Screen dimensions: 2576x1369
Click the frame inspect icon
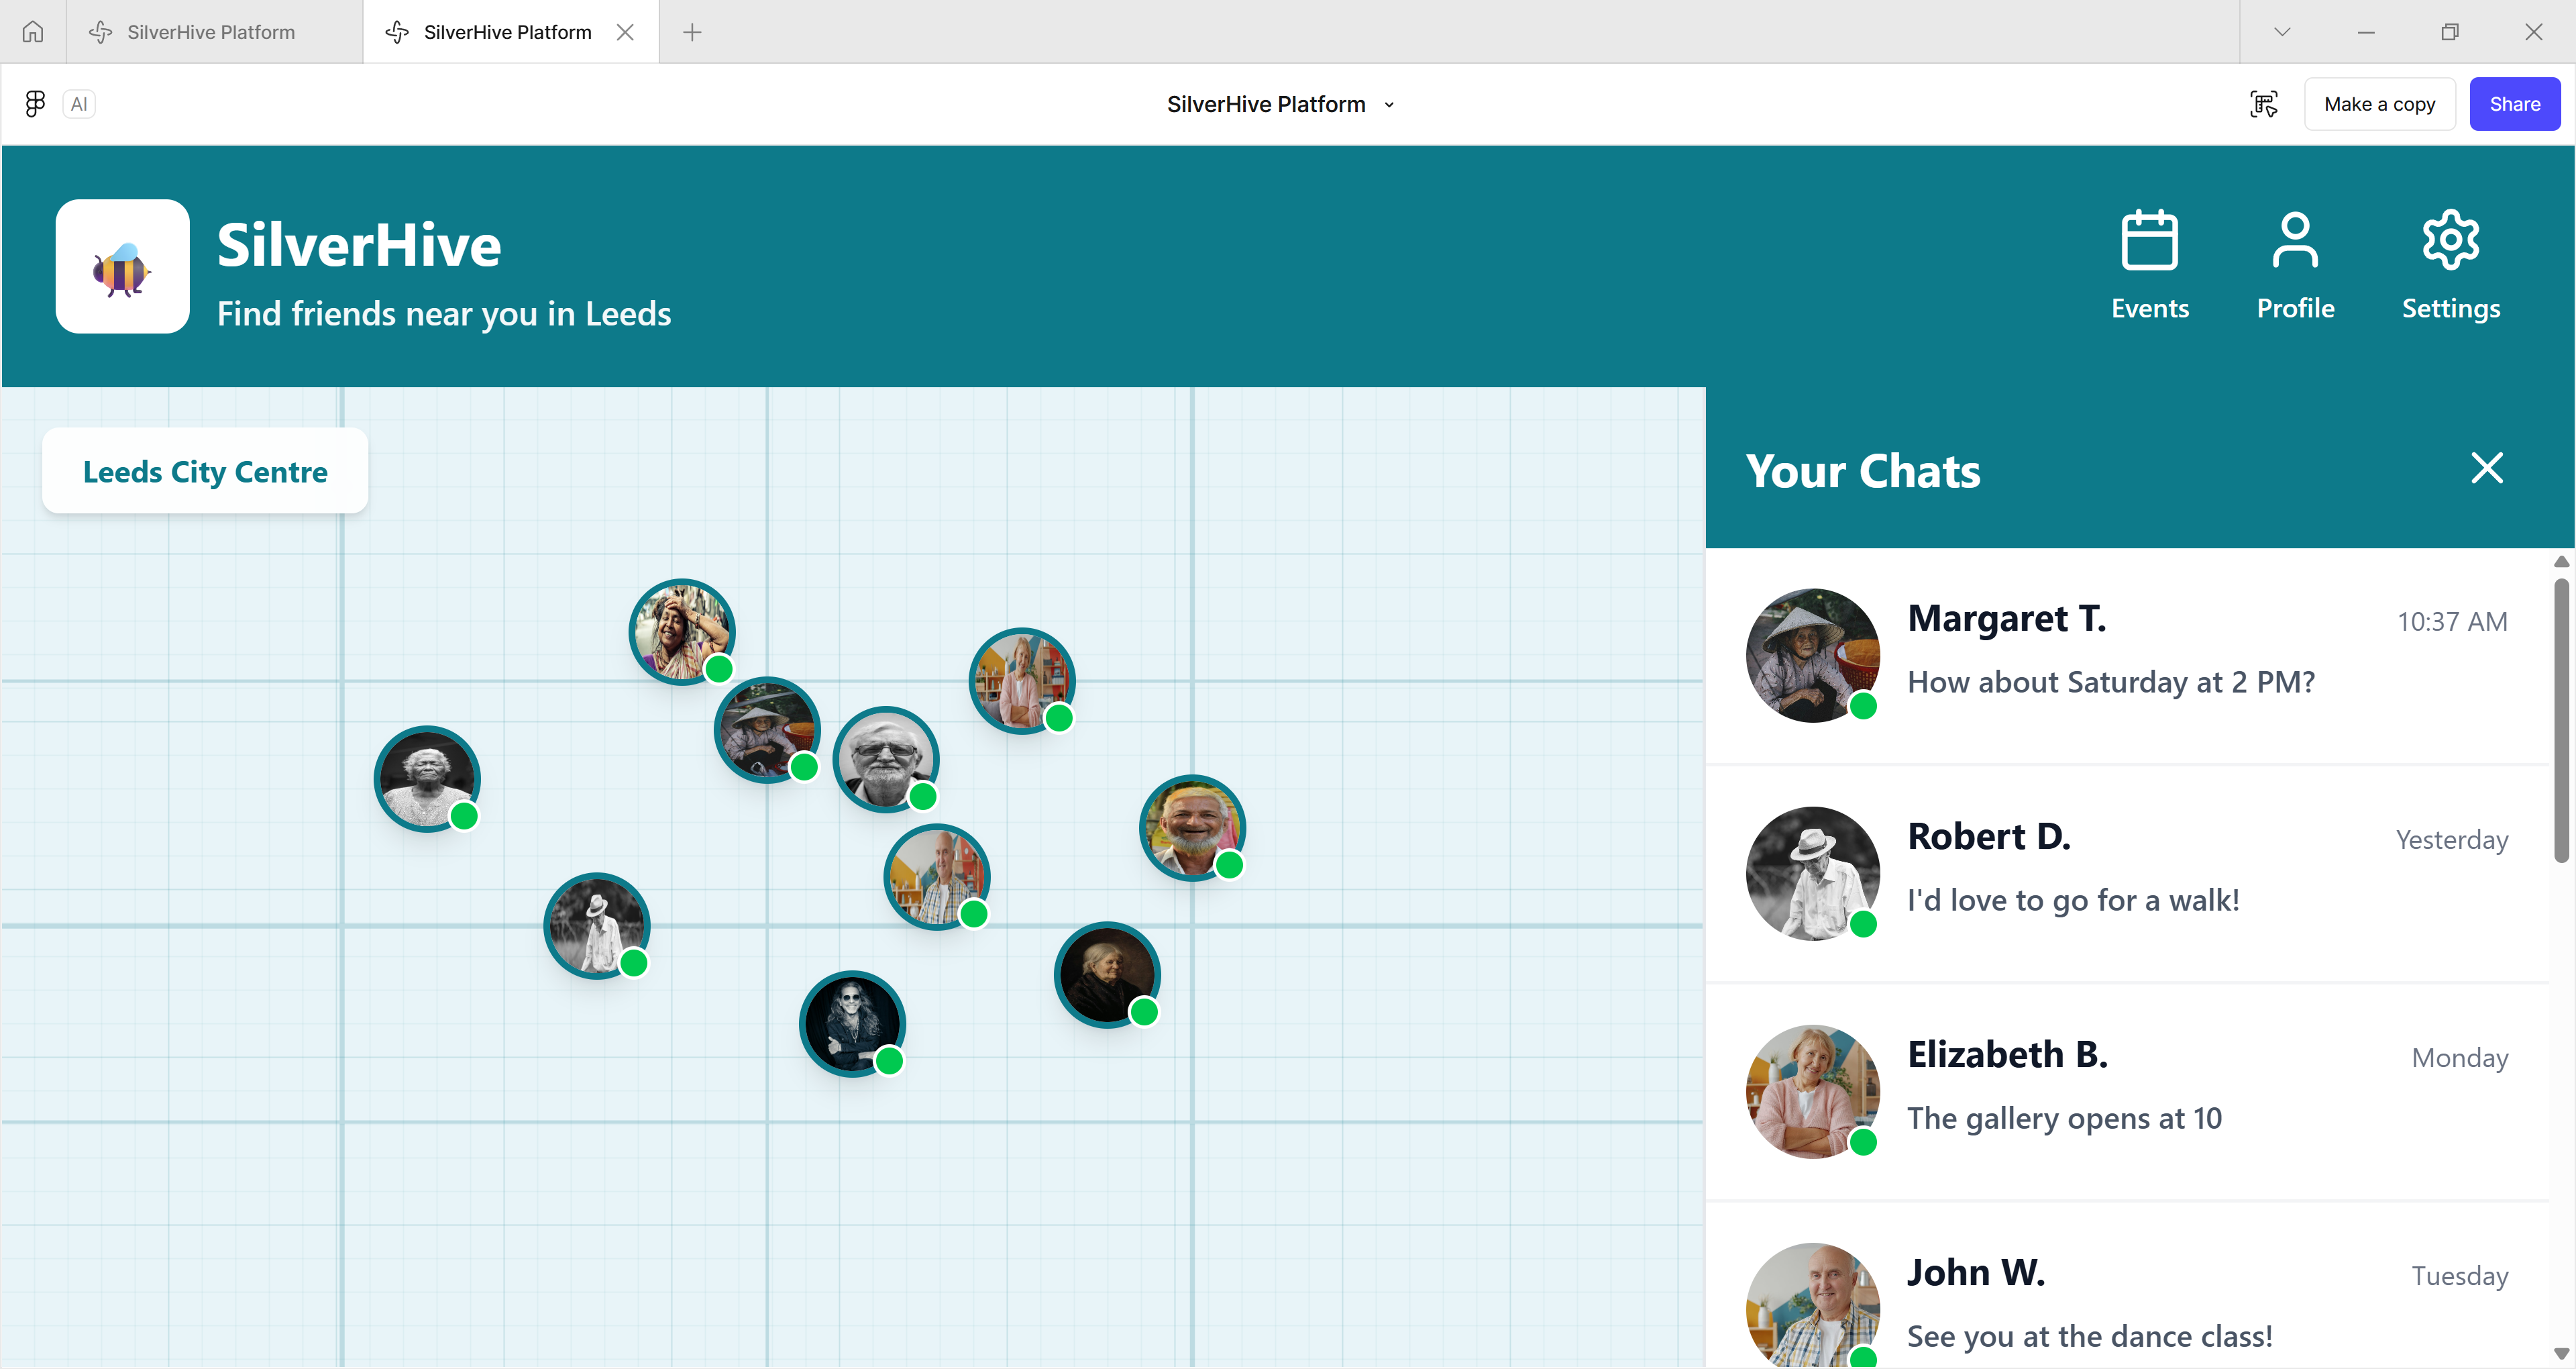[x=2264, y=104]
